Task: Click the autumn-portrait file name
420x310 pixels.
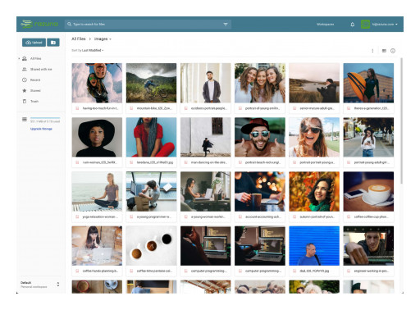Action: (317, 217)
